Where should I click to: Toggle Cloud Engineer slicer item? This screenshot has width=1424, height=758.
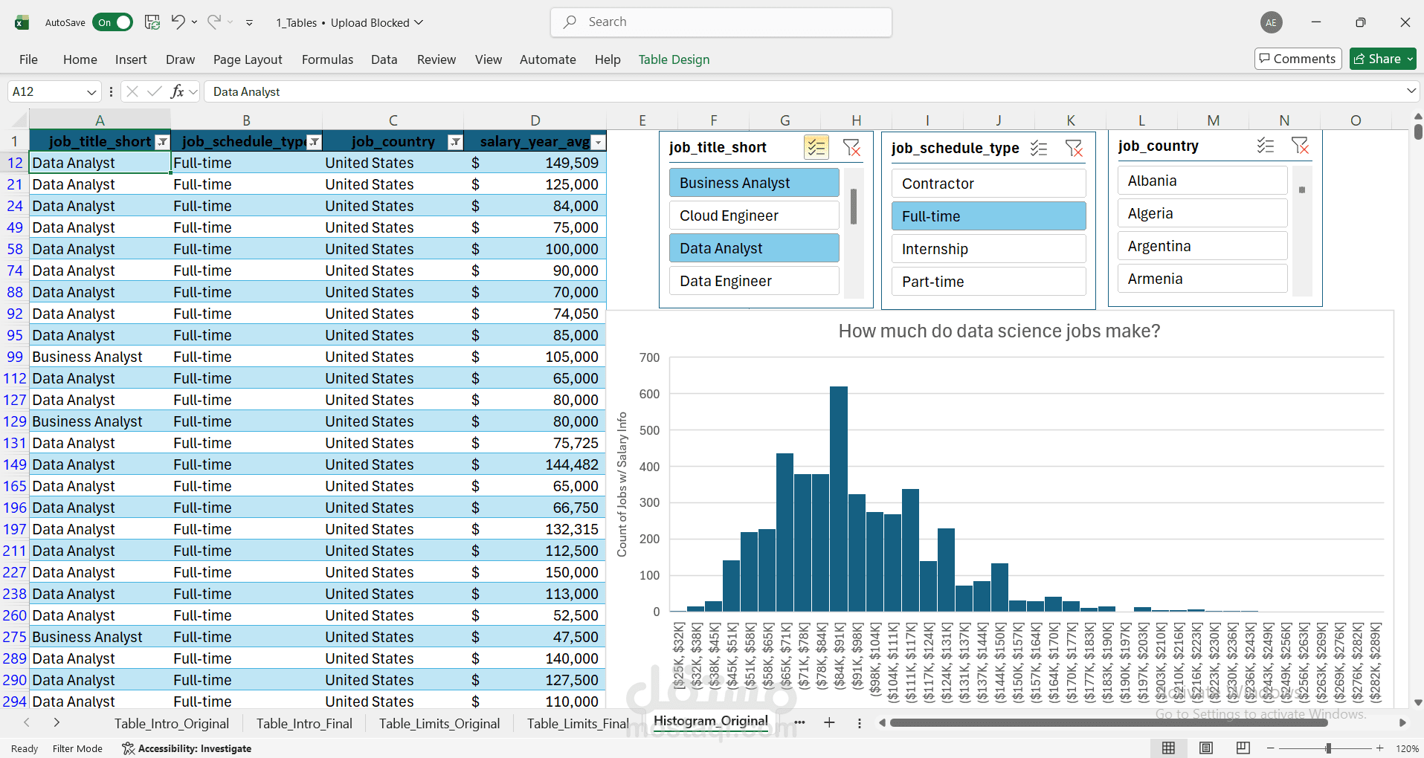tap(754, 216)
